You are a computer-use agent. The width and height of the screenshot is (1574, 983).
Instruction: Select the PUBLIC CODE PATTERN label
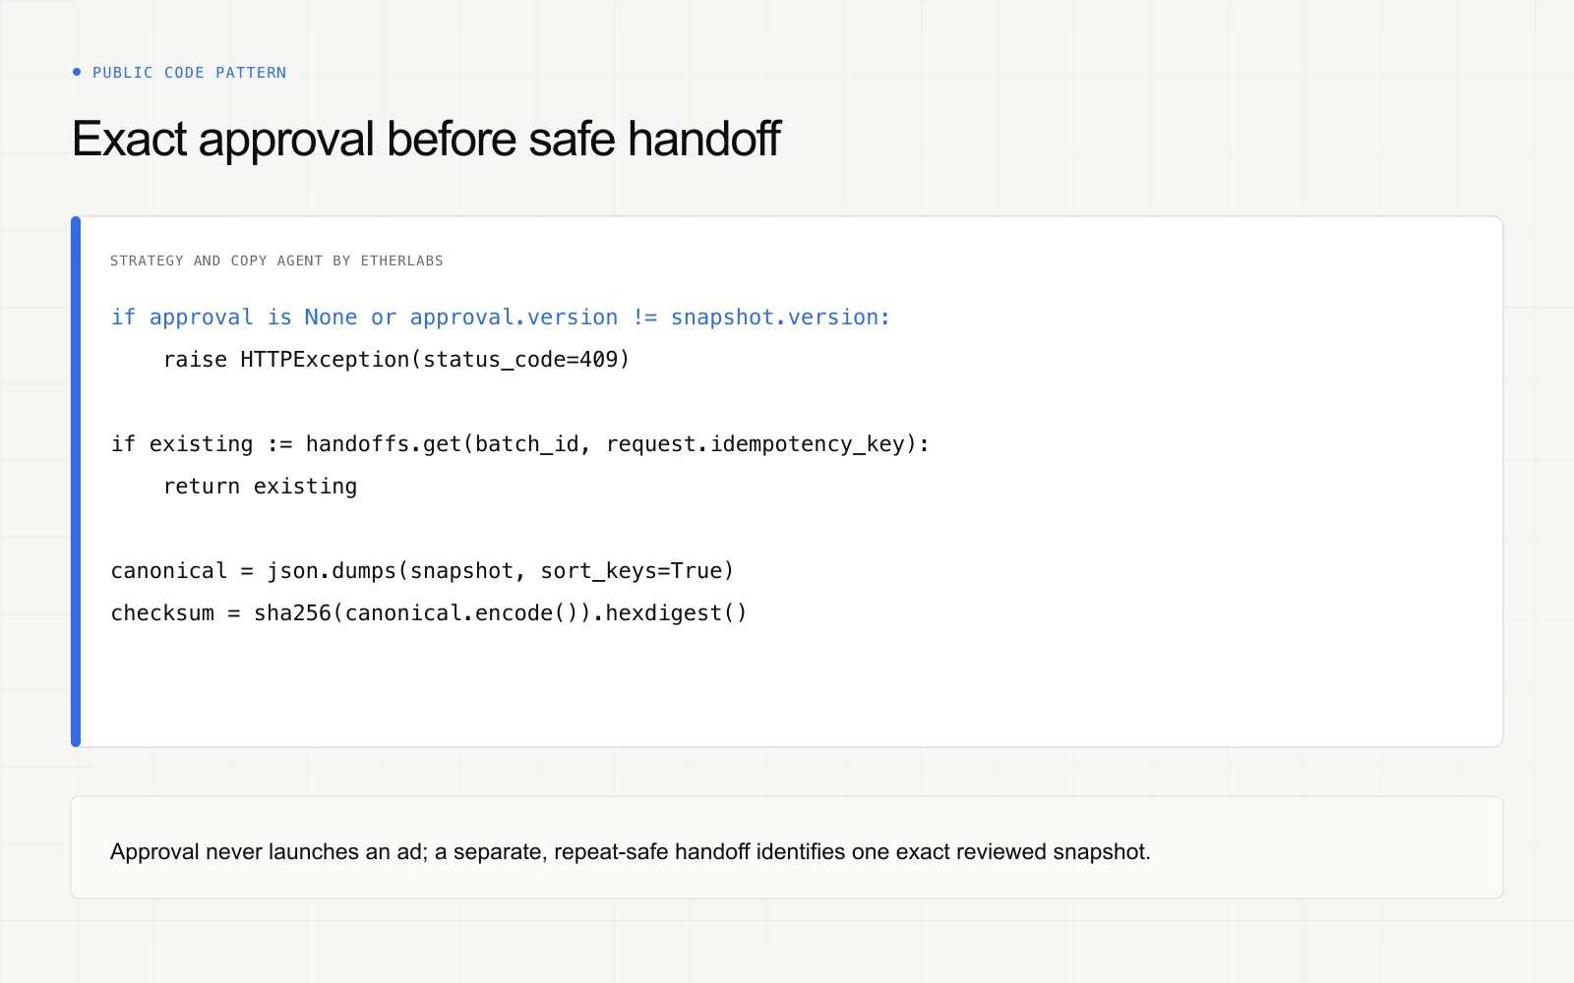point(189,73)
